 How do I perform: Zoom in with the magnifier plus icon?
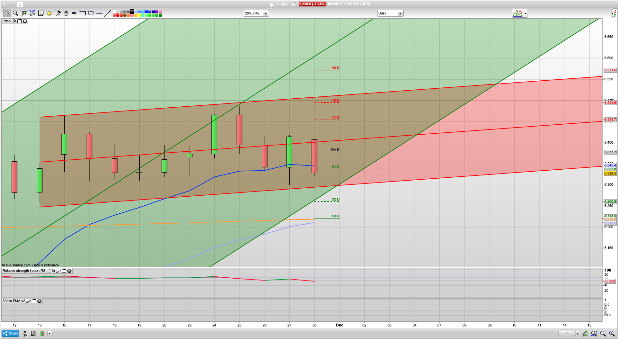[x=611, y=334]
